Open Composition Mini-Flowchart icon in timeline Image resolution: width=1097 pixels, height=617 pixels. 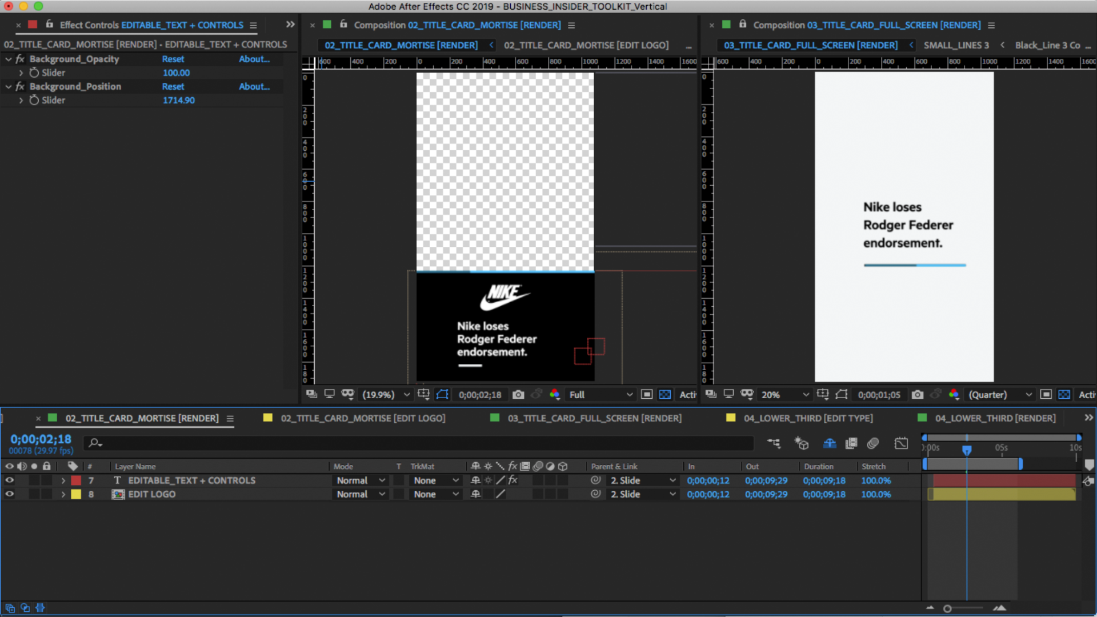pyautogui.click(x=774, y=443)
